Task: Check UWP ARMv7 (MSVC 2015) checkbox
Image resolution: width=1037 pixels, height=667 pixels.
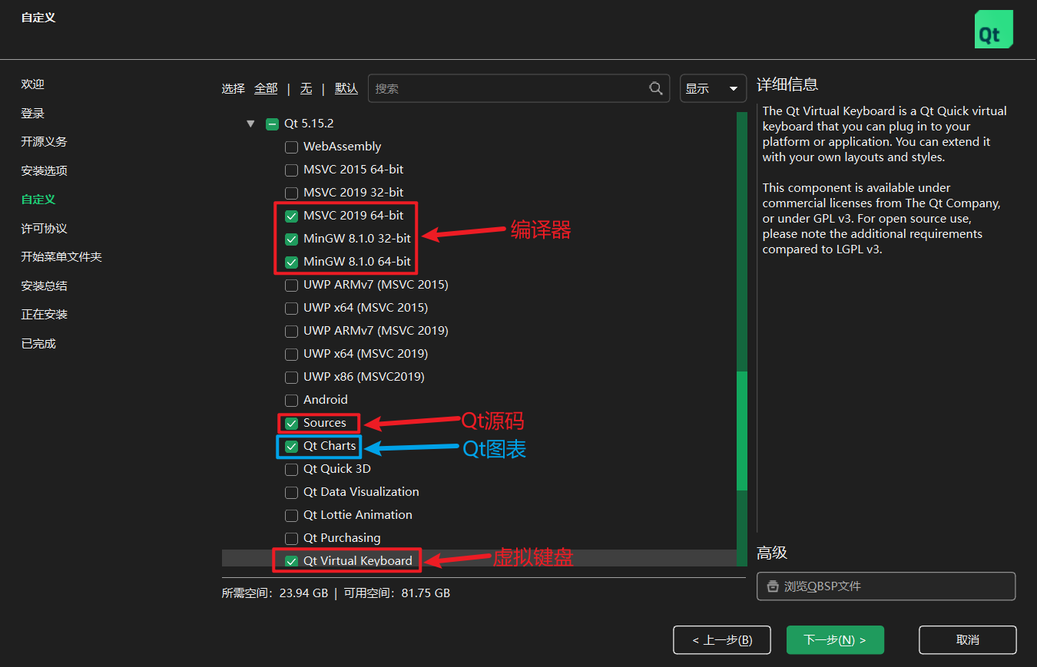Action: tap(291, 285)
